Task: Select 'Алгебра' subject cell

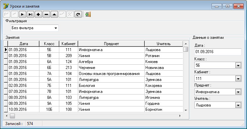Action: pos(111,62)
